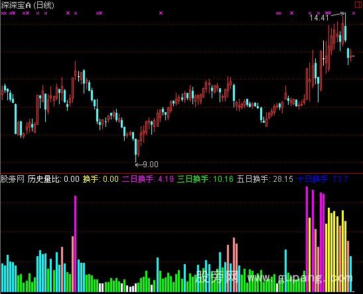Image resolution: width=363 pixels, height=294 pixels.
Task: Click the blue 十日换手 indicator label
Action: [x=313, y=179]
